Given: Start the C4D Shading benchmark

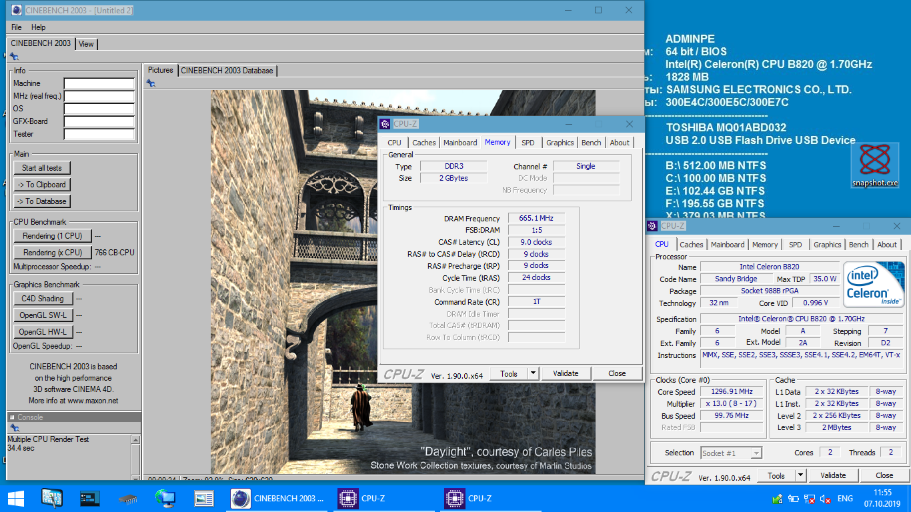Looking at the screenshot, I should click(43, 299).
